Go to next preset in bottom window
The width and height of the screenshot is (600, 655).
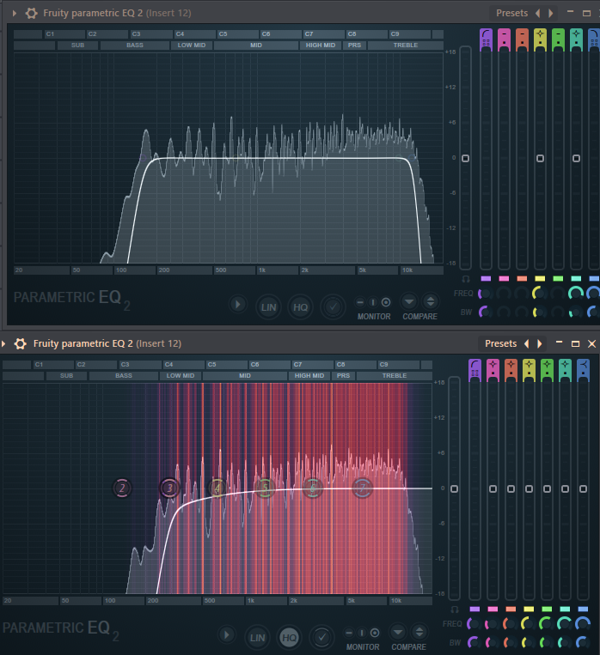click(x=540, y=343)
